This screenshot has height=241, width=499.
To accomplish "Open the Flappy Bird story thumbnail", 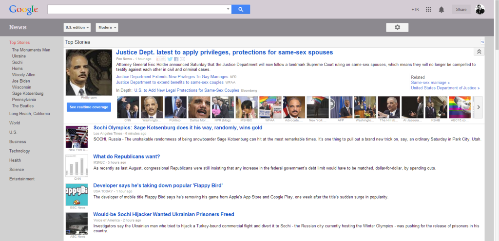I will coord(77,195).
